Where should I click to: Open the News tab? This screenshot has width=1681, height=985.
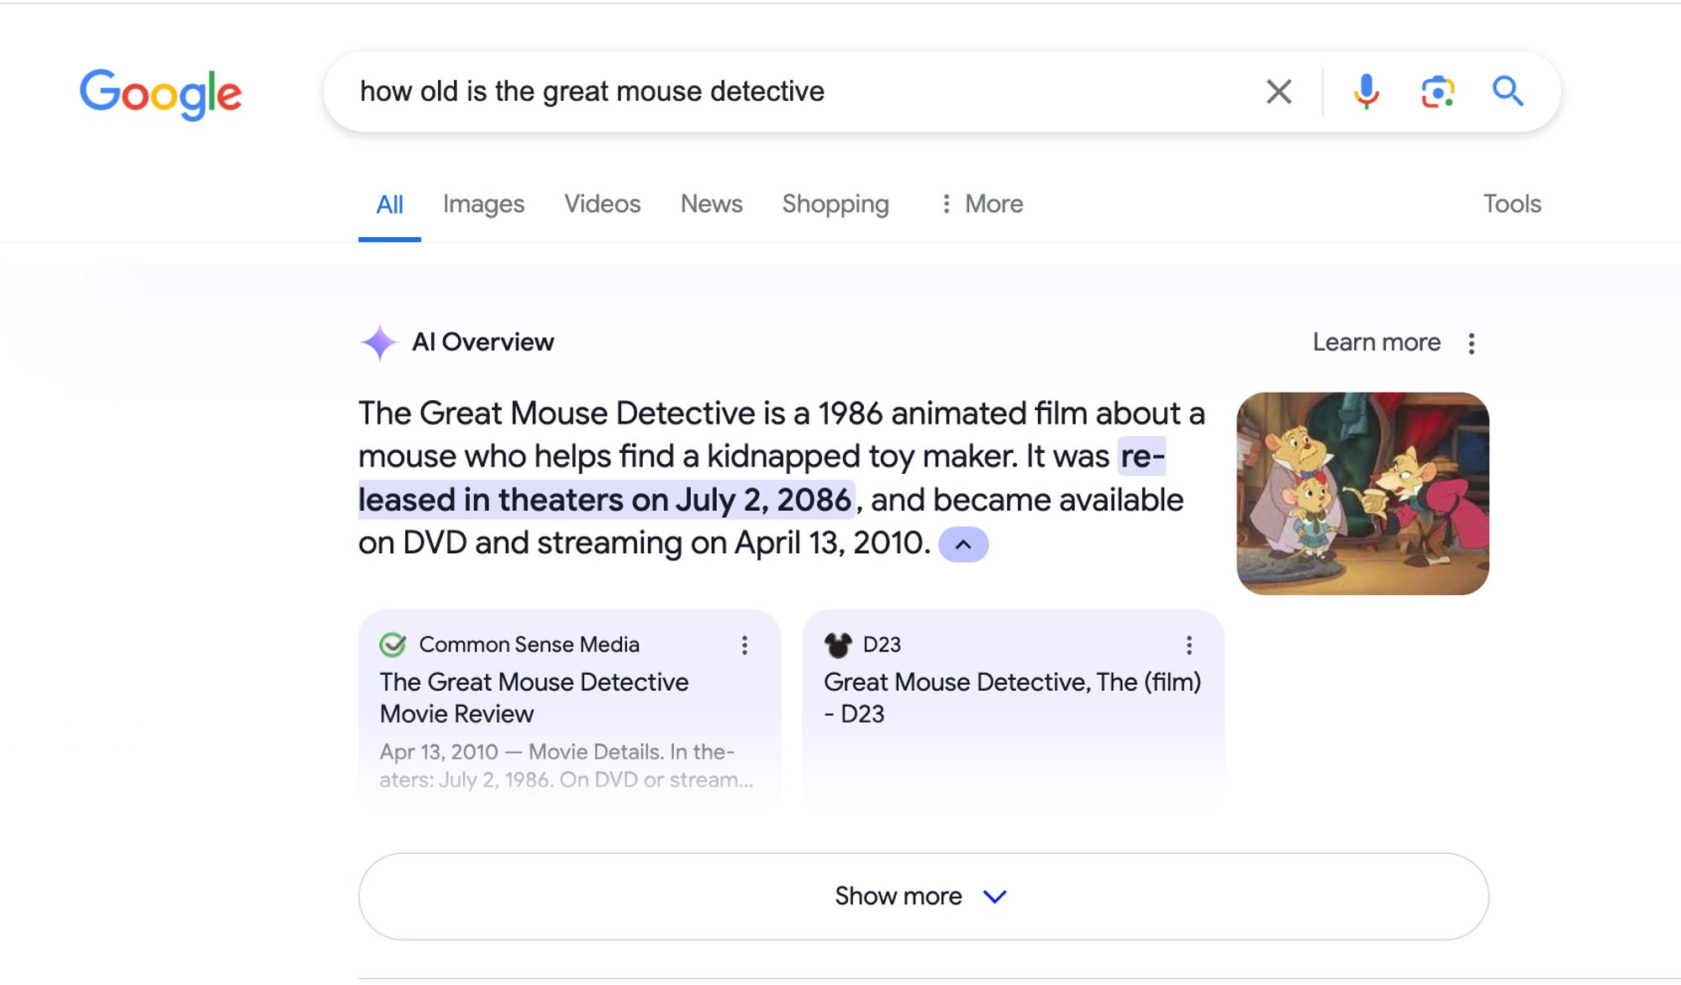[711, 204]
